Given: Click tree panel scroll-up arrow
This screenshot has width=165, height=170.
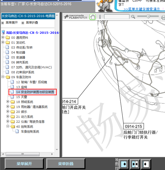Looking at the screenshot, I should (x=57, y=15).
